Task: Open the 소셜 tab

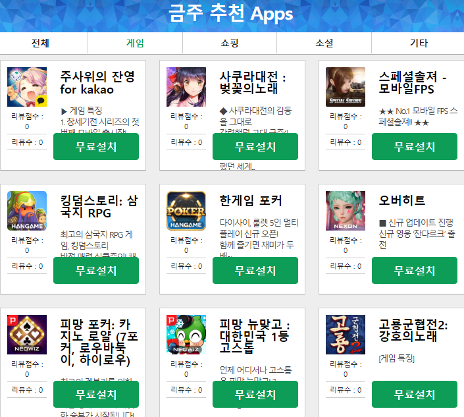Action: point(324,43)
